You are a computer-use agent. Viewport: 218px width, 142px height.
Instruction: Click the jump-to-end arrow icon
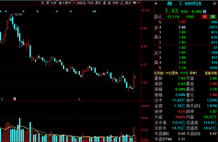pos(135,3)
